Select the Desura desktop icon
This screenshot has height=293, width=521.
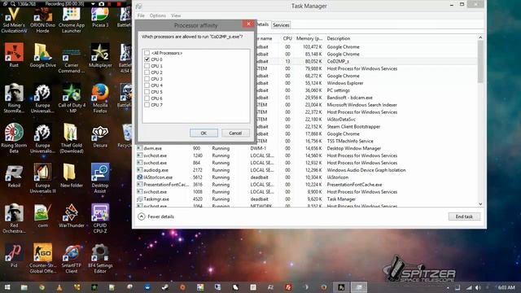point(100,136)
